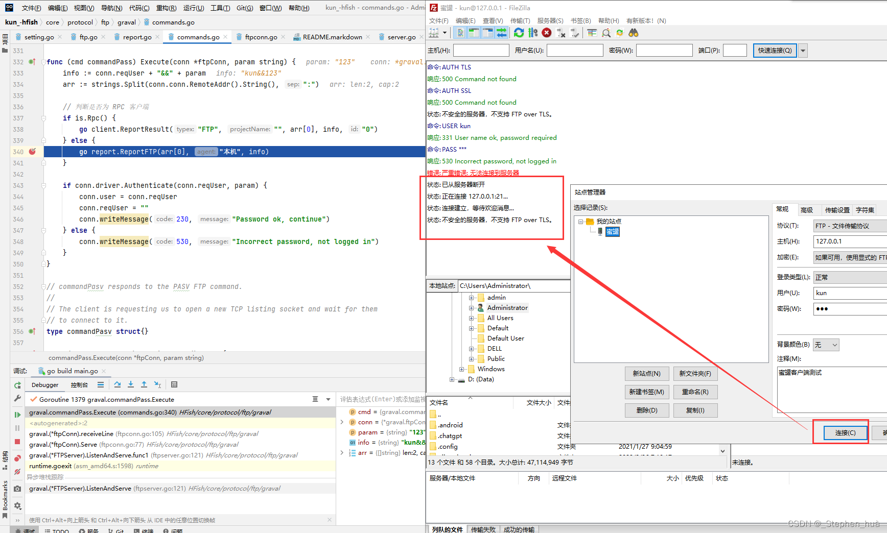The width and height of the screenshot is (887, 533).
Task: Step into in debugger toolbar
Action: pos(131,384)
